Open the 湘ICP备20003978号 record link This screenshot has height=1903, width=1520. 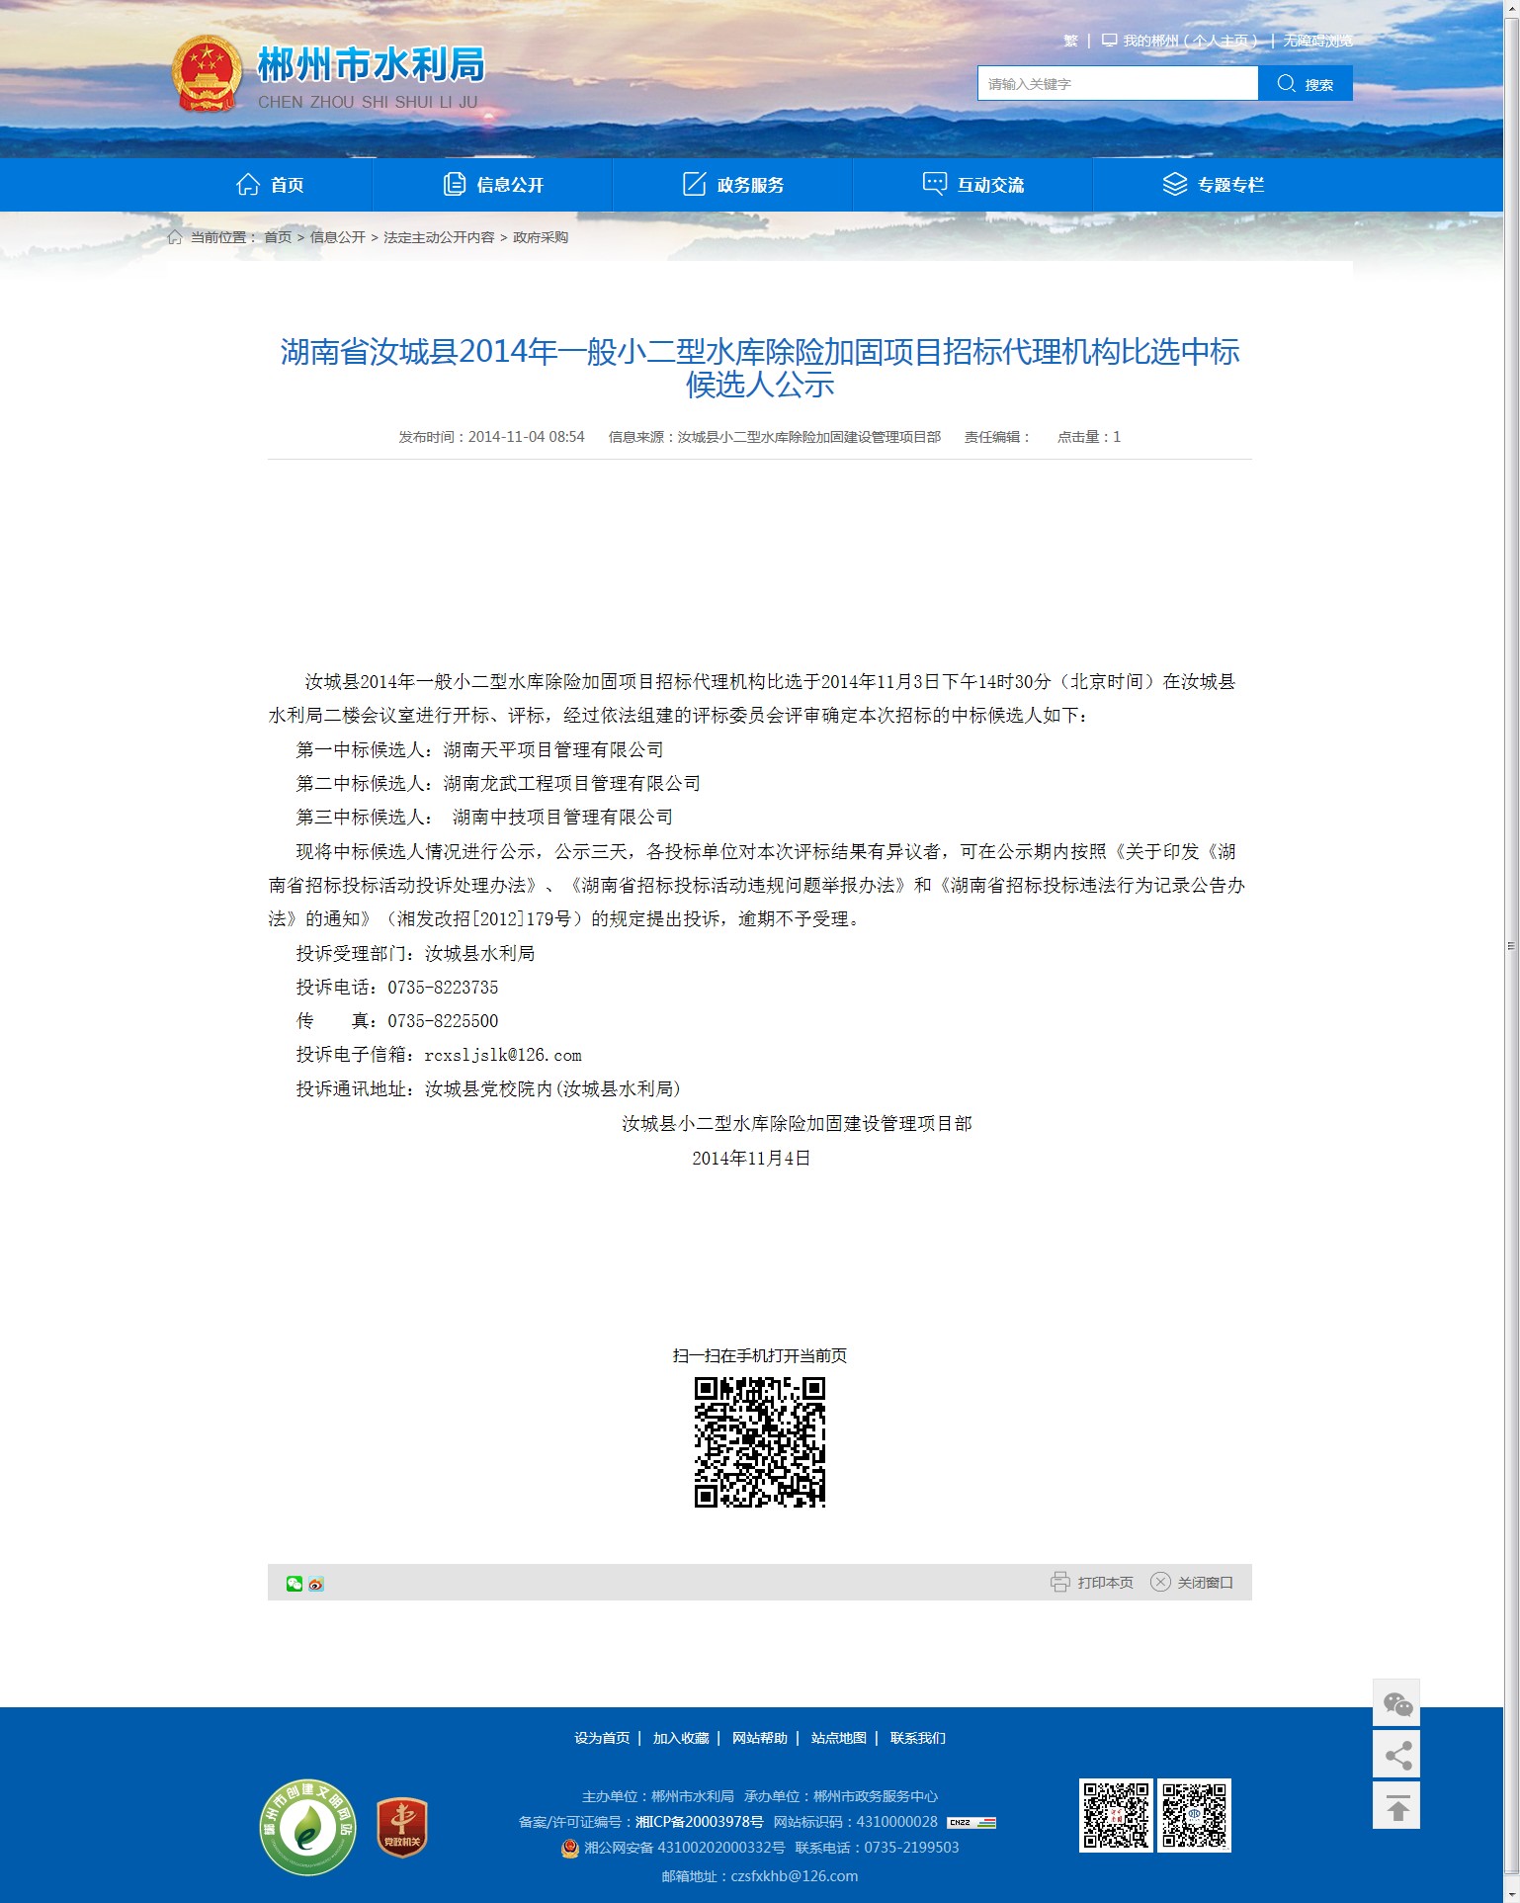coord(699,1822)
